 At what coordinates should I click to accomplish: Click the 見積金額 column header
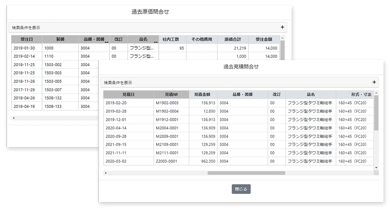203,94
